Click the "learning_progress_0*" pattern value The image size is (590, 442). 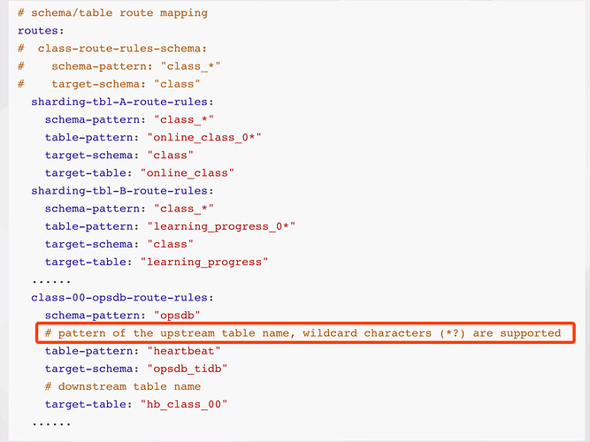(221, 226)
